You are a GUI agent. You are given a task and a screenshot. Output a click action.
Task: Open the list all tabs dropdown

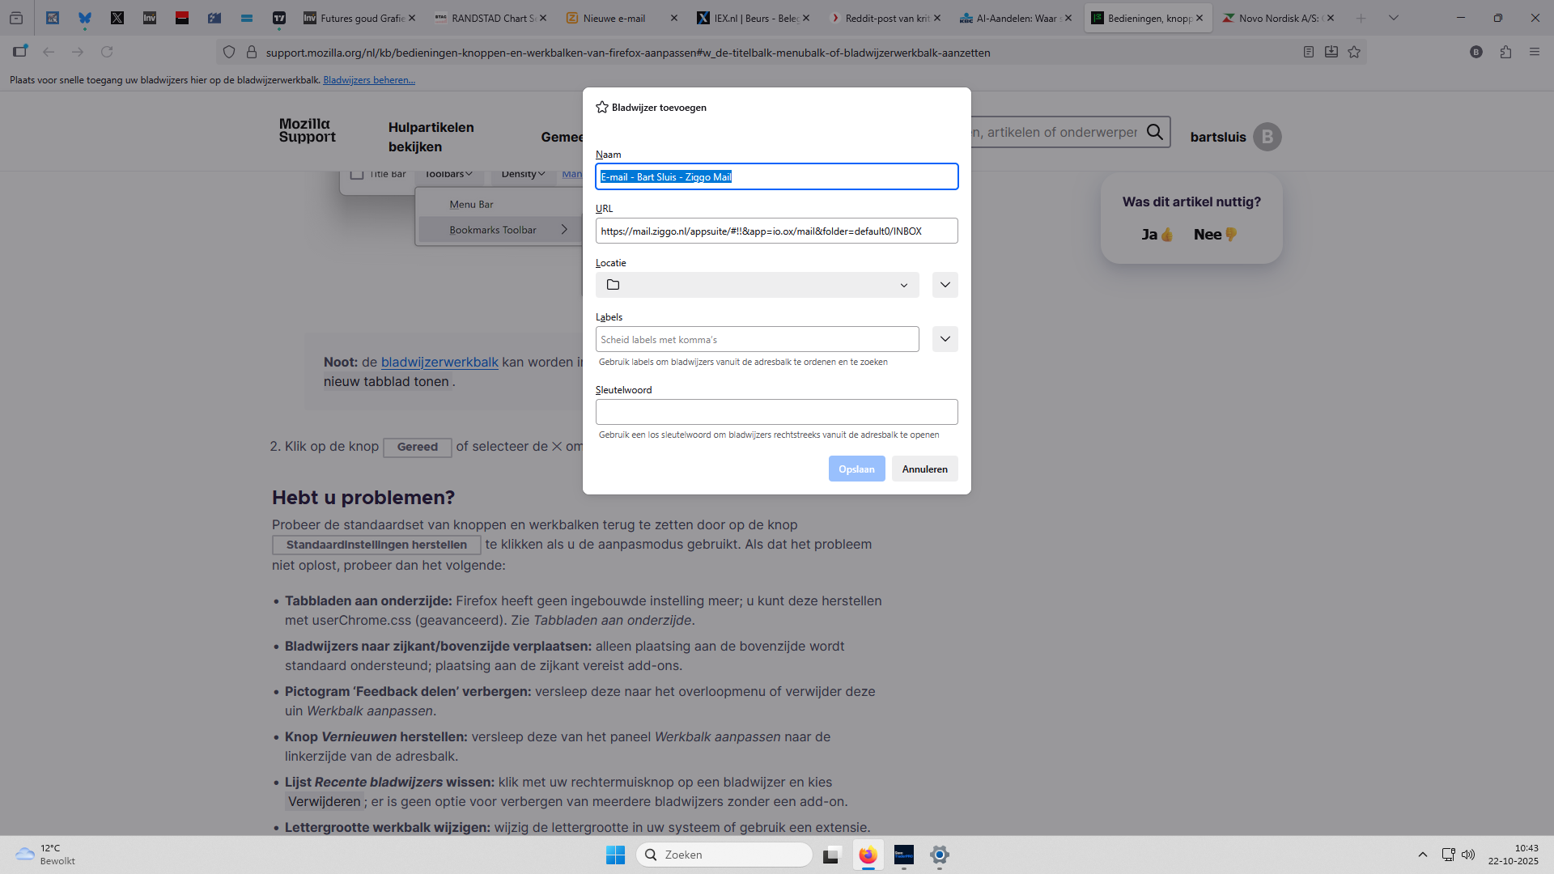pos(1394,18)
